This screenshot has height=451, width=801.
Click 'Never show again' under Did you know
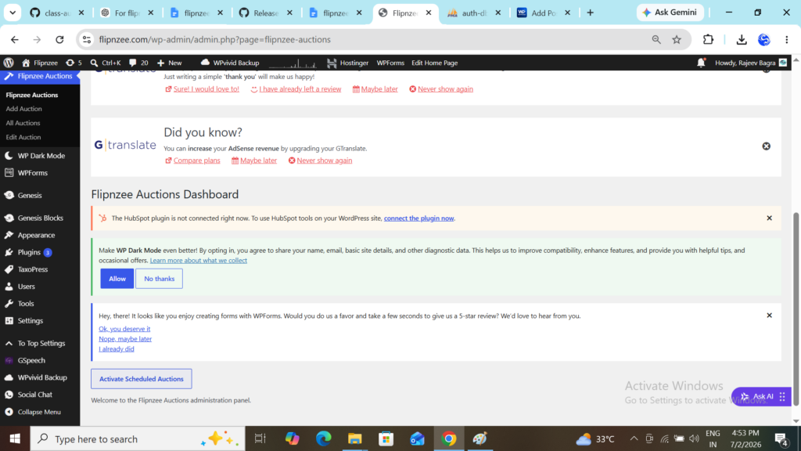point(325,161)
